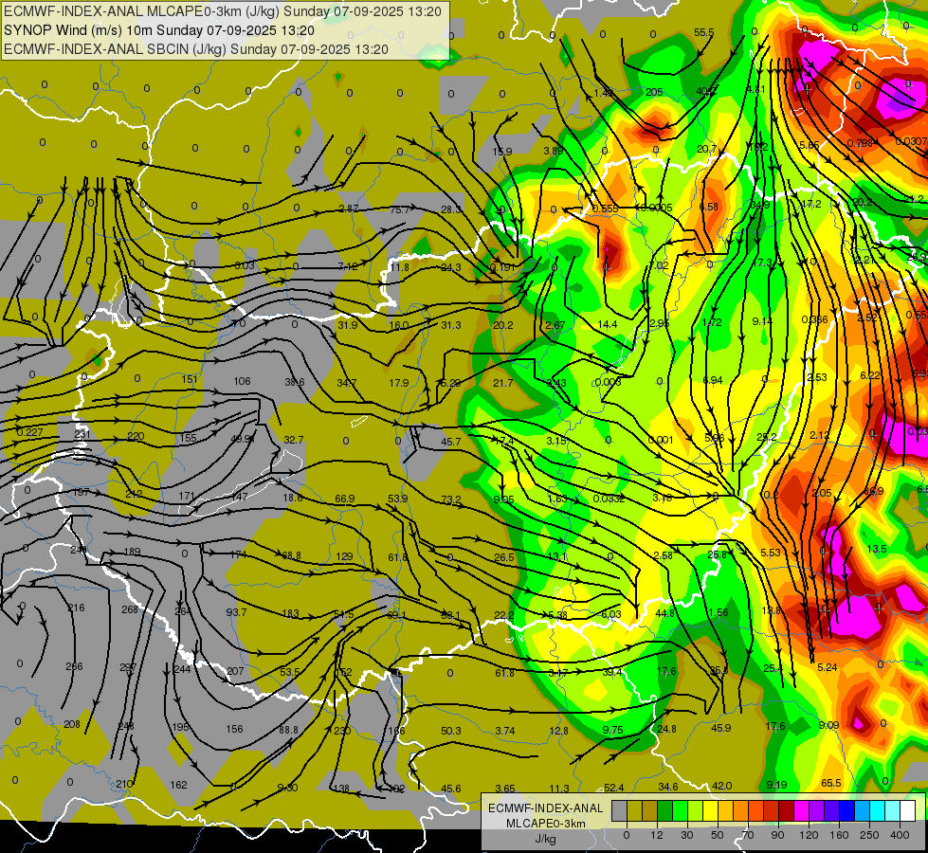Viewport: 928px width, 853px height.
Task: Click the map value 50.3
Action: (451, 731)
